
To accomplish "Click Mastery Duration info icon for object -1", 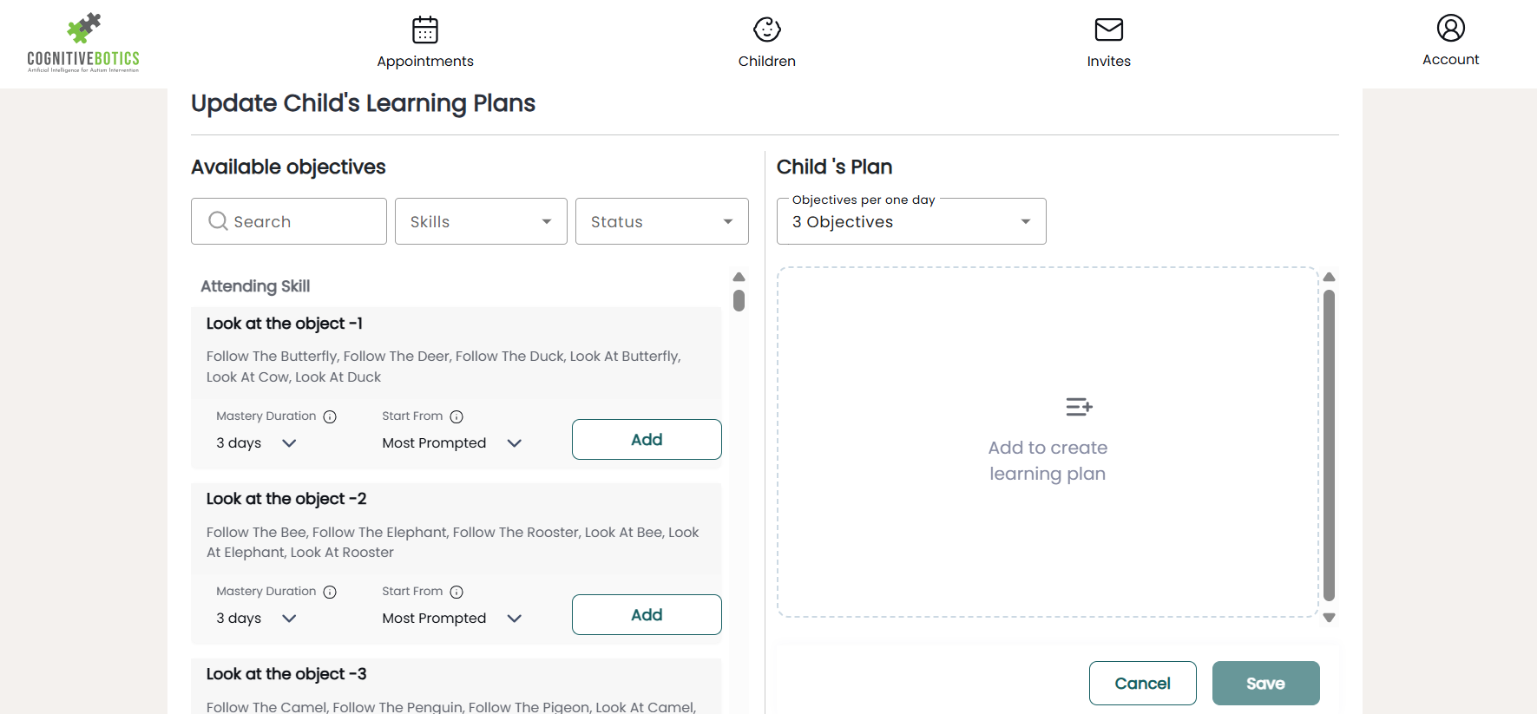I will pyautogui.click(x=330, y=417).
